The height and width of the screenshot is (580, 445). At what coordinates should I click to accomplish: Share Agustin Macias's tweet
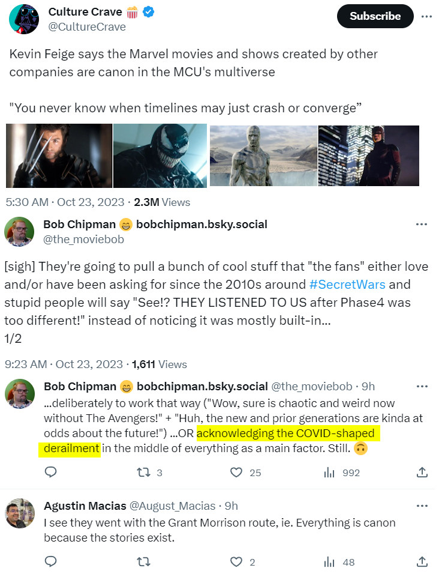pos(422,562)
